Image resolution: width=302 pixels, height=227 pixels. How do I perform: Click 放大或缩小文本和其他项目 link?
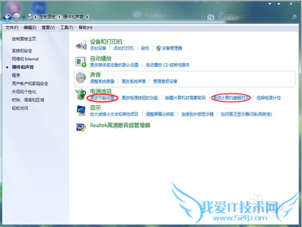pyautogui.click(x=114, y=114)
